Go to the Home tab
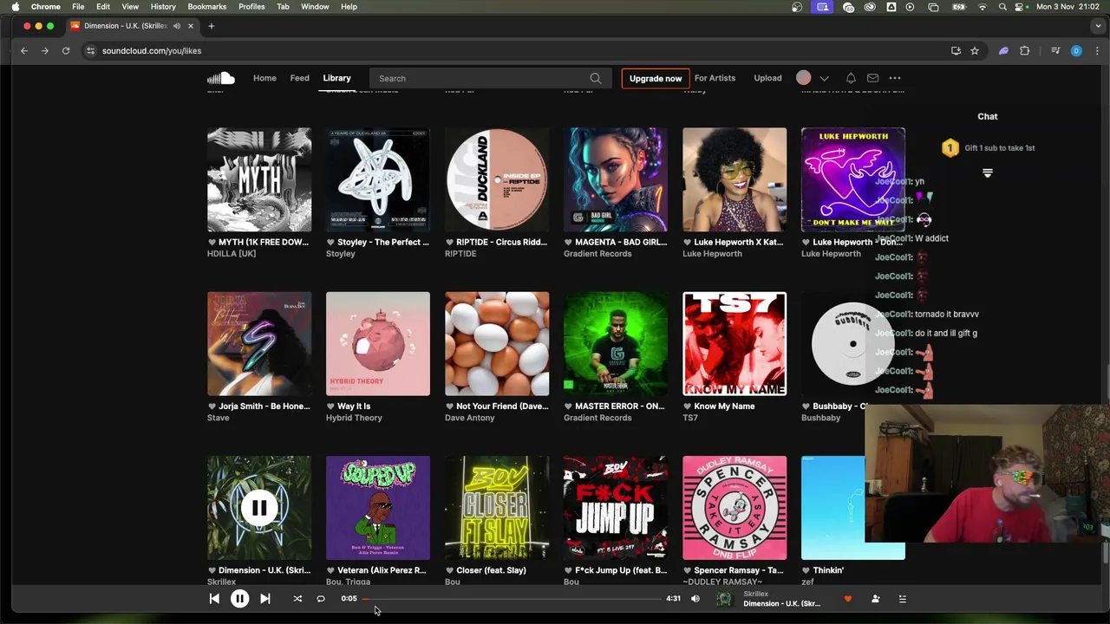Image resolution: width=1110 pixels, height=624 pixels. click(264, 78)
